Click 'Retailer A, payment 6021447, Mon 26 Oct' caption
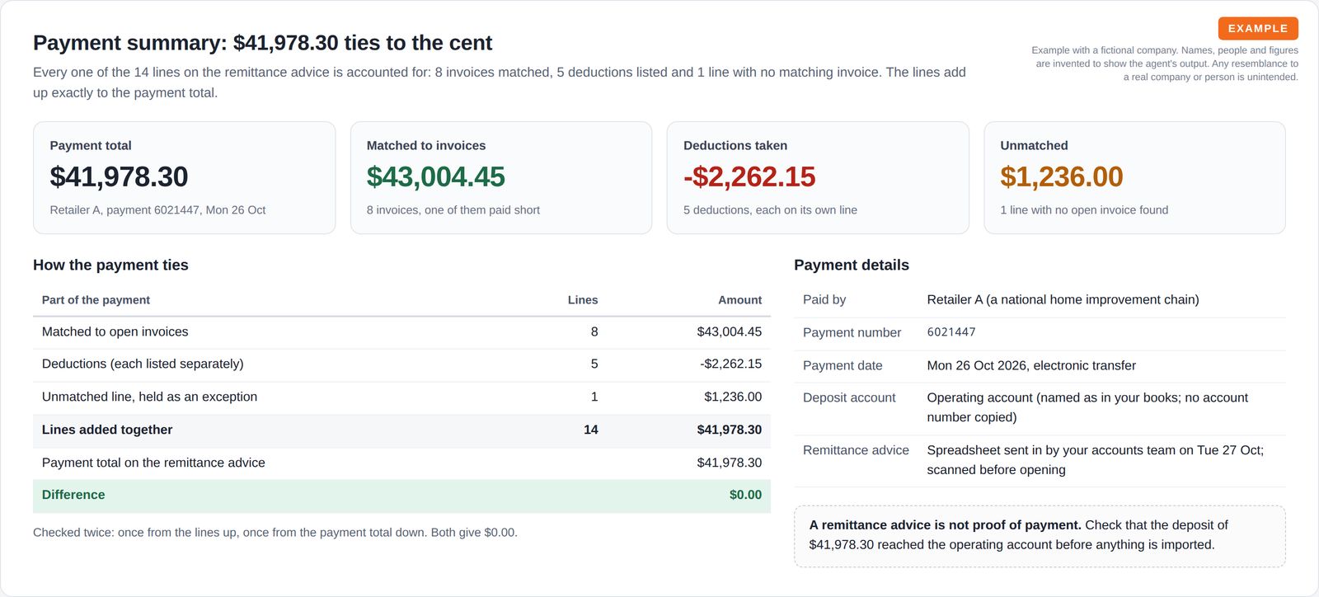 click(x=157, y=210)
